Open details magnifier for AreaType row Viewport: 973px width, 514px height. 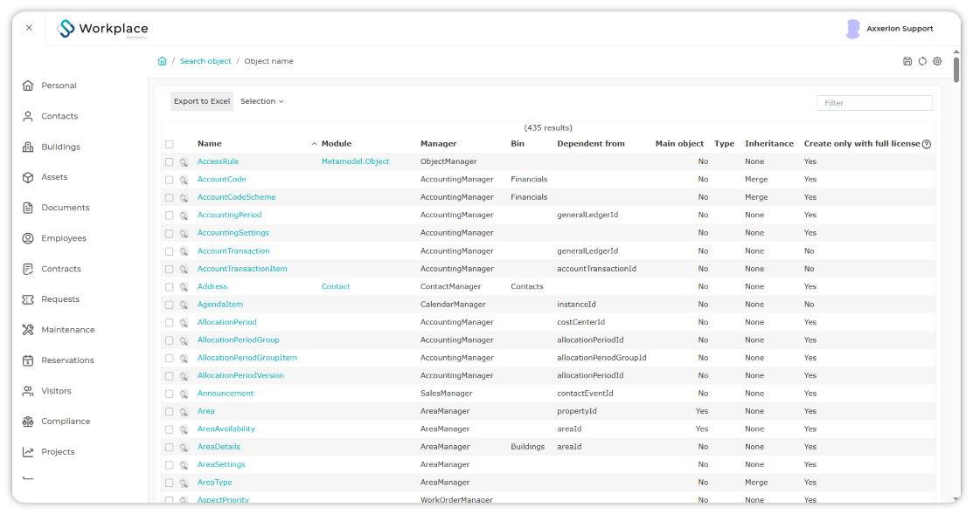click(x=184, y=483)
